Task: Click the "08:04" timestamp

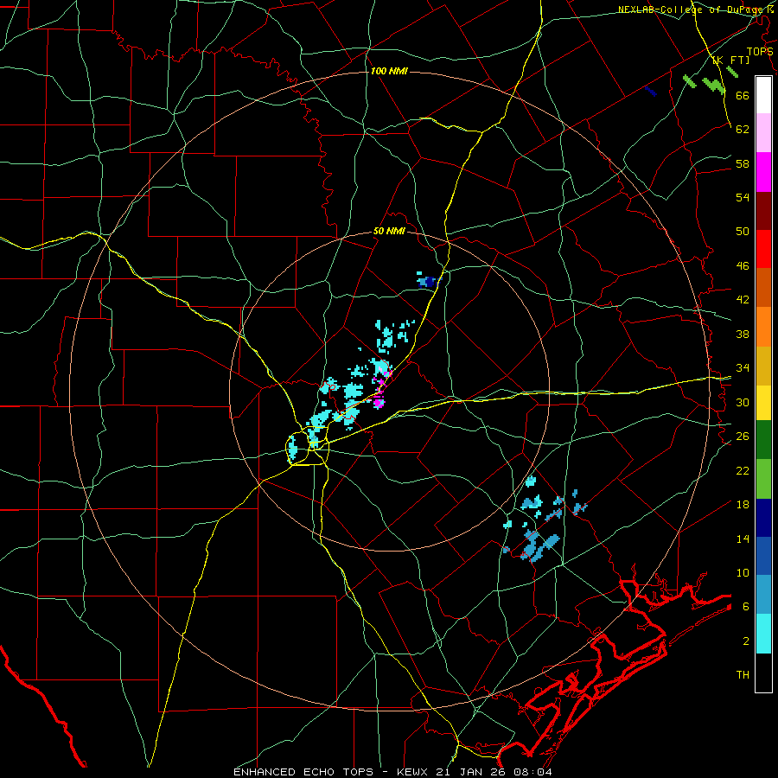Action: click(x=531, y=772)
